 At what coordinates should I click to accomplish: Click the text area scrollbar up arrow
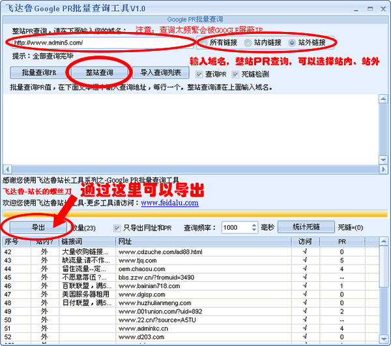click(383, 99)
